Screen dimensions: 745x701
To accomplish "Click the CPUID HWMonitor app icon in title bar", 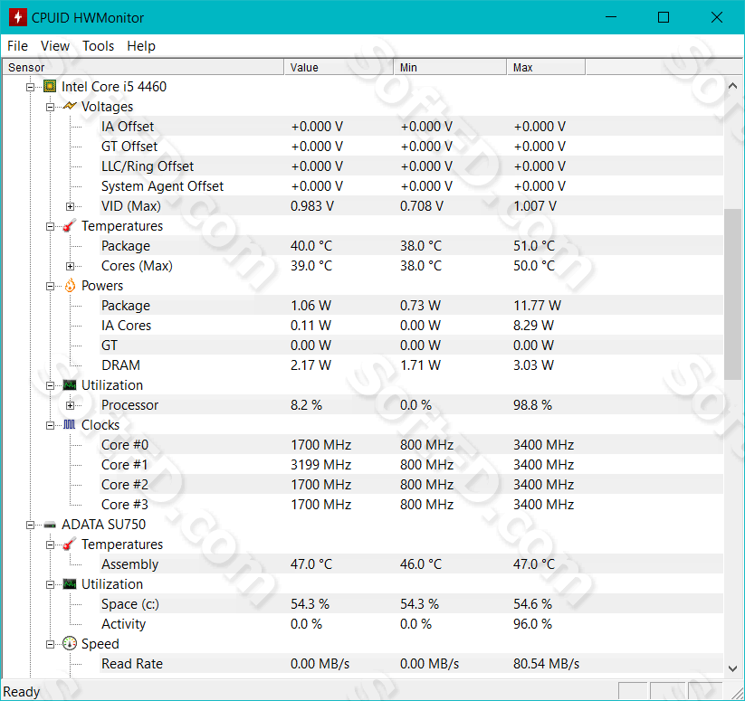I will 17,17.
